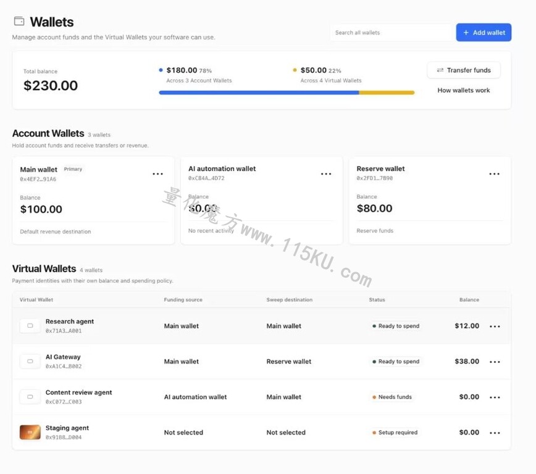Select the AI automation wallet card title
Image resolution: width=536 pixels, height=474 pixels.
222,168
